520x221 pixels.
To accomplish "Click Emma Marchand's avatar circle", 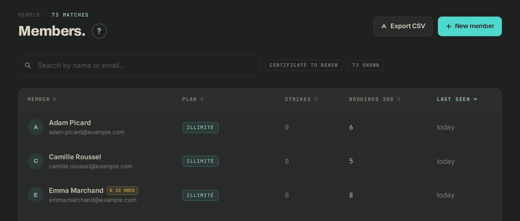I will pos(36,195).
